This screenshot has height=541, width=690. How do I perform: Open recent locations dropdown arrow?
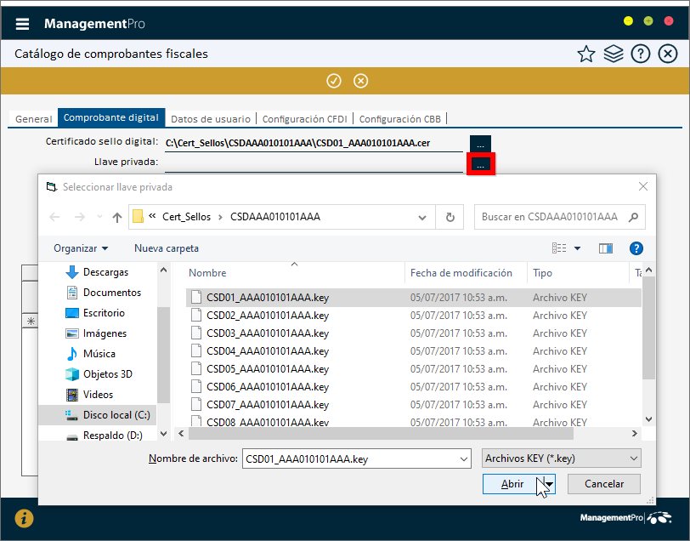pyautogui.click(x=99, y=217)
